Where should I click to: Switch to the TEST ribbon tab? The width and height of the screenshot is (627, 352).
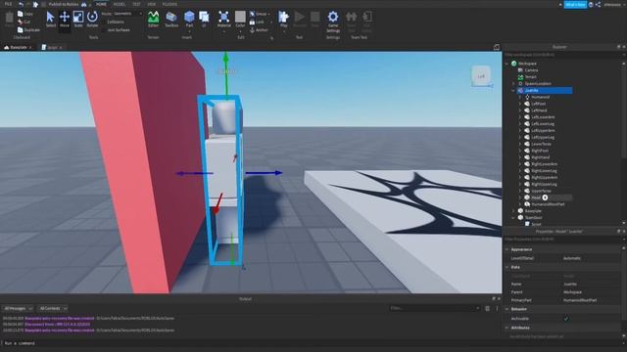tap(136, 4)
